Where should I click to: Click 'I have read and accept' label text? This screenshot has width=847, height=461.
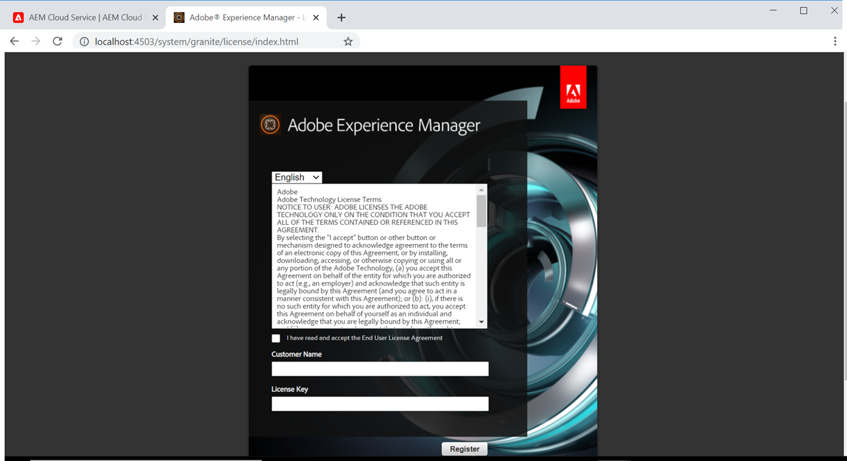click(365, 338)
